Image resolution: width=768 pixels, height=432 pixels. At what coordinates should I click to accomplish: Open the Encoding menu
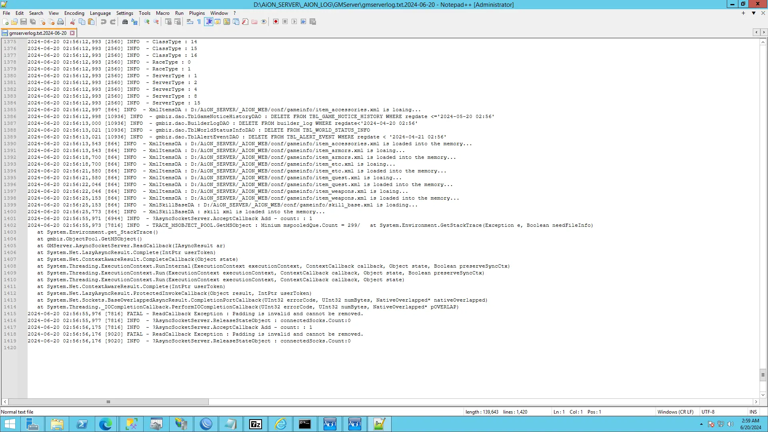click(74, 13)
